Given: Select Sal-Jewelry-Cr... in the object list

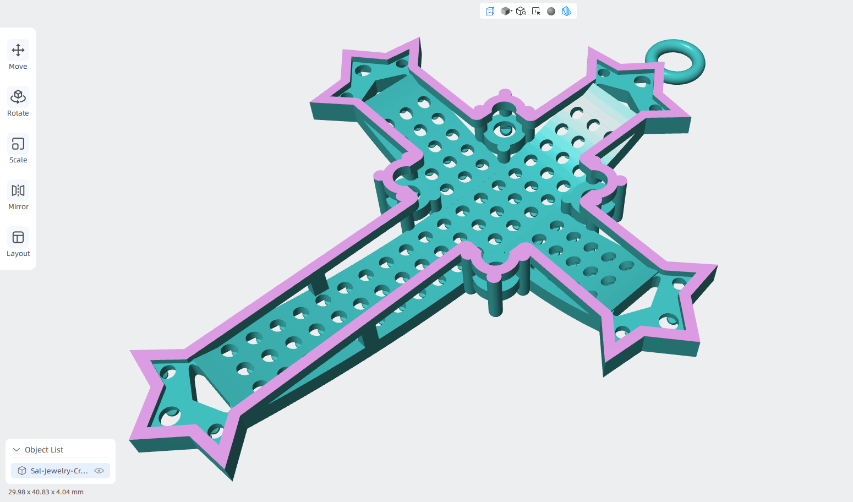Looking at the screenshot, I should 61,471.
